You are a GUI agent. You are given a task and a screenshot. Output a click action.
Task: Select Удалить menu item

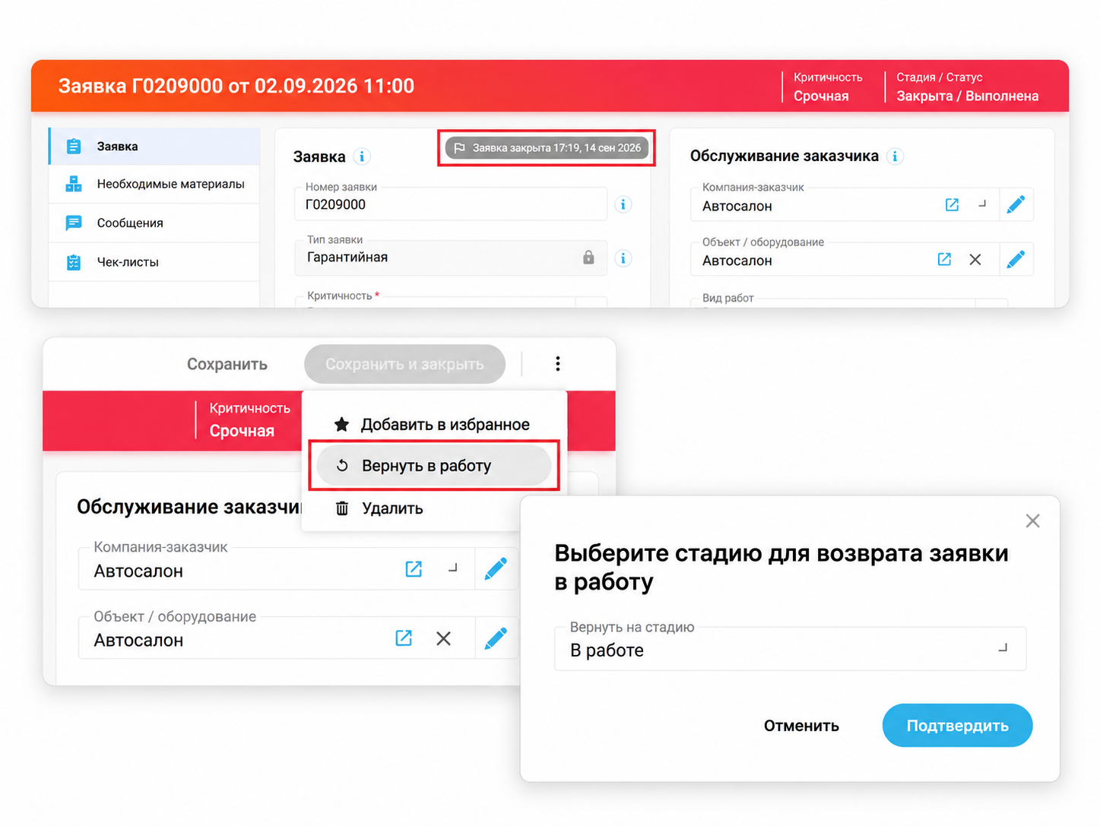click(x=433, y=508)
